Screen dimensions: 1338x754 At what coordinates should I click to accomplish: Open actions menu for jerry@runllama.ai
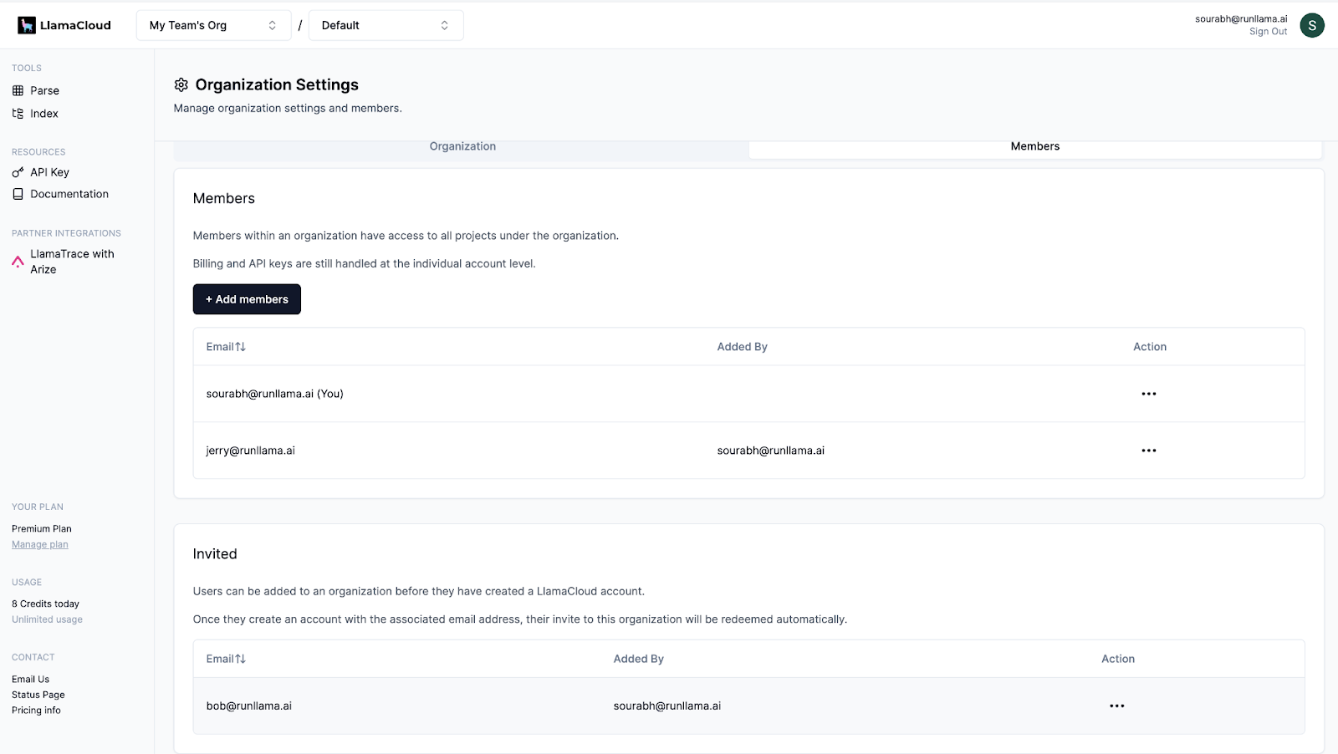pyautogui.click(x=1148, y=451)
